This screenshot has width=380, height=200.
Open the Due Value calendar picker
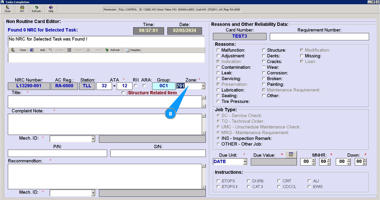pos(291,154)
